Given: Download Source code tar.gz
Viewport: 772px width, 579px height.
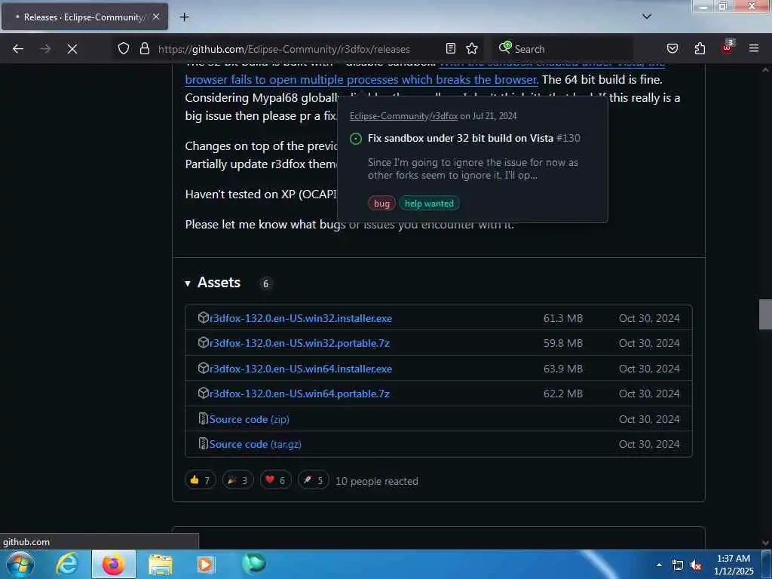Looking at the screenshot, I should pos(255,444).
